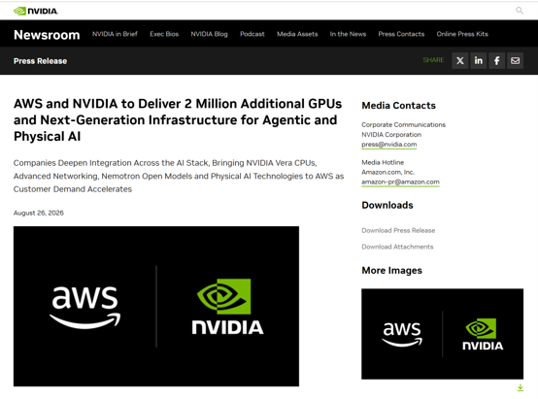Open In the News page
This screenshot has width=538, height=399.
(348, 34)
